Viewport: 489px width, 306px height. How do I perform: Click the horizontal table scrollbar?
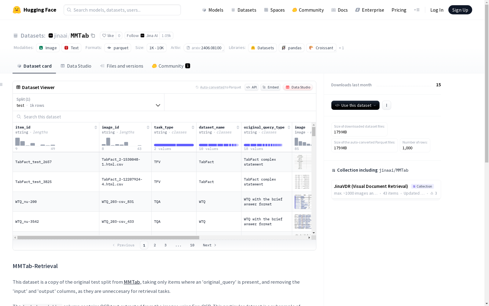(108, 237)
